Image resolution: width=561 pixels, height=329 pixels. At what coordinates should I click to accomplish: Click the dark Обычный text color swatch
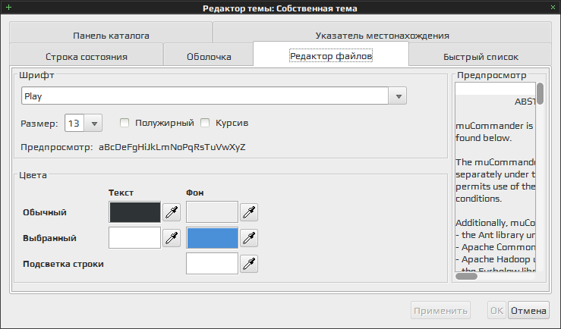pos(135,212)
